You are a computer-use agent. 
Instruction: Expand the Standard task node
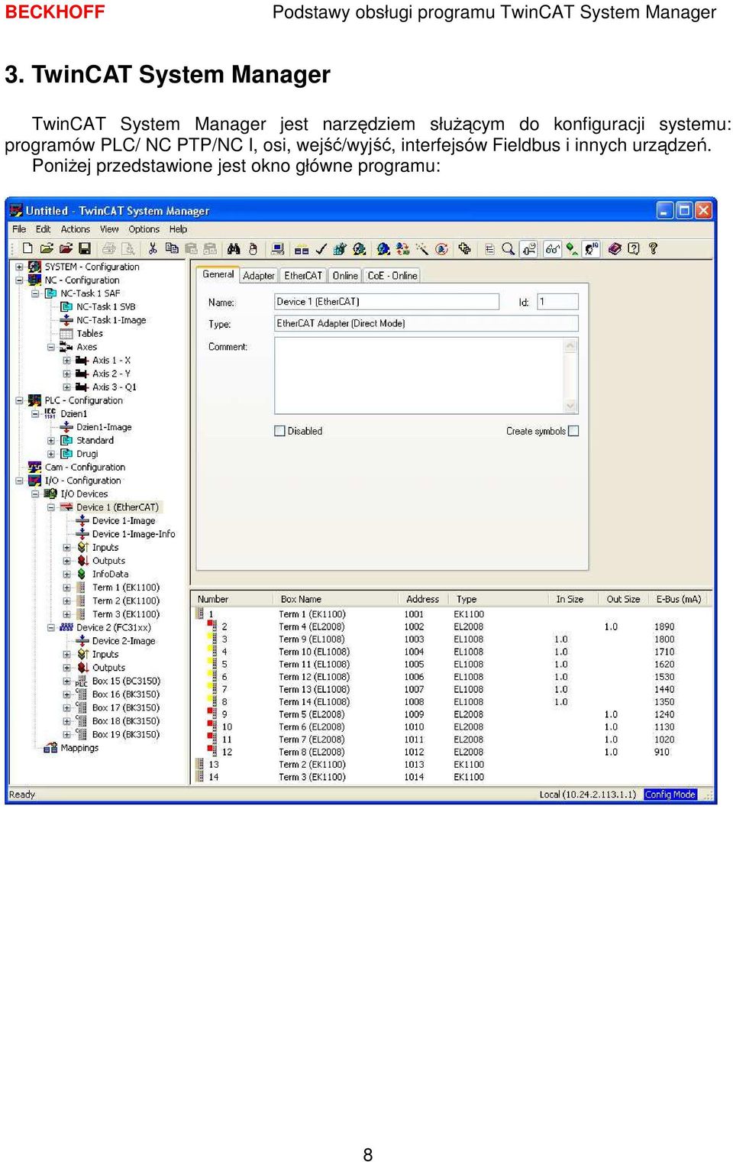pos(51,441)
